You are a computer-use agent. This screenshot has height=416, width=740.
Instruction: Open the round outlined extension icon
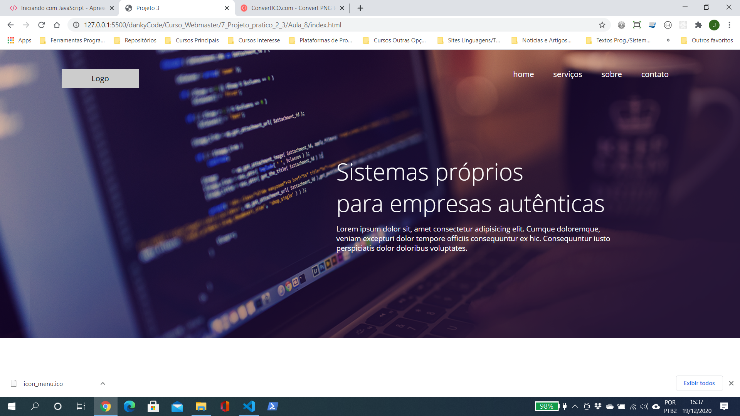click(668, 25)
